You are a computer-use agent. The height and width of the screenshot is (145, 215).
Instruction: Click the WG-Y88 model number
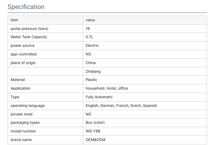coord(93,131)
